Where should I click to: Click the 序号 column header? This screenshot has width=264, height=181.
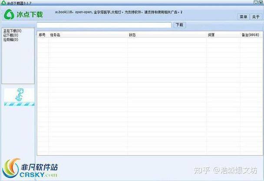click(x=42, y=35)
